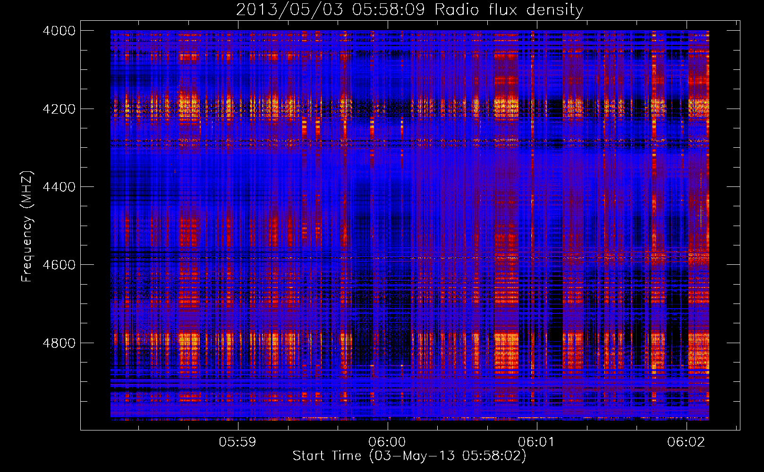Click the '4400' frequency axis label
This screenshot has height=472, width=764.
[x=59, y=187]
